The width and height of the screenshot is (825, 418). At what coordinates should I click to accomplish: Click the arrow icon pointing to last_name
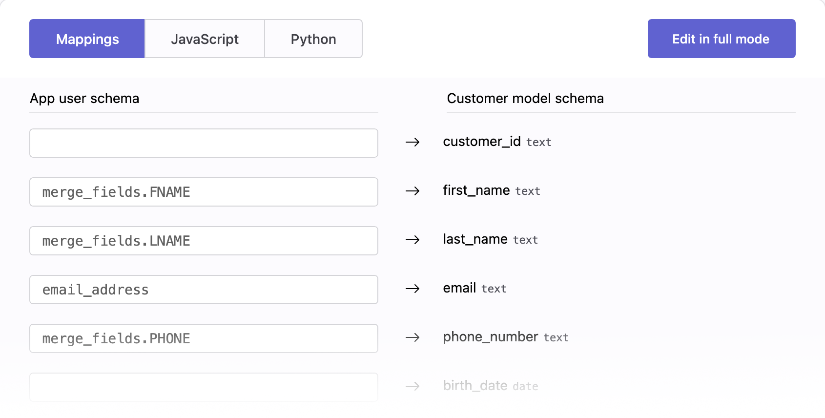pos(412,240)
